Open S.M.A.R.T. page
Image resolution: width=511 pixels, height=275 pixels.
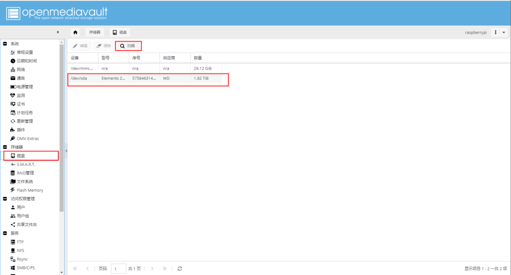click(26, 164)
